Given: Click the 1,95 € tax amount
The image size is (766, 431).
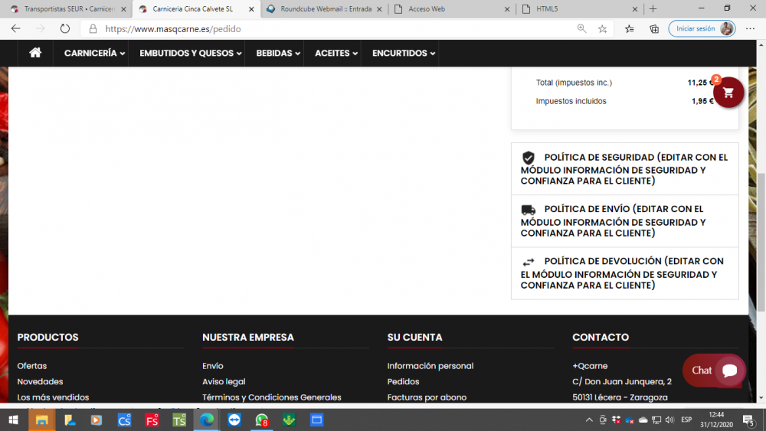Looking at the screenshot, I should tap(702, 101).
